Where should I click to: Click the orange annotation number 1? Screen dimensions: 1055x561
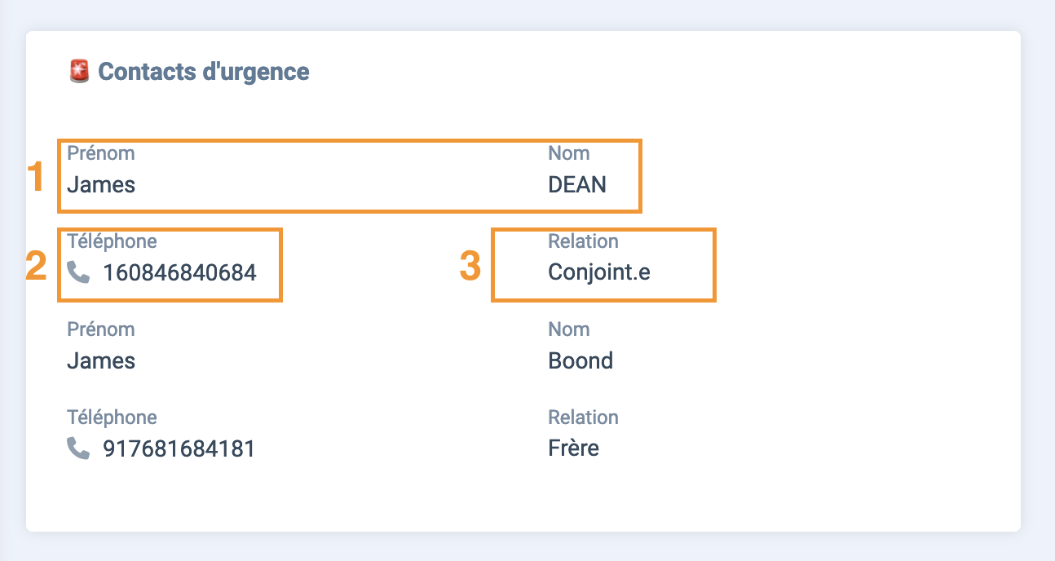tap(35, 178)
